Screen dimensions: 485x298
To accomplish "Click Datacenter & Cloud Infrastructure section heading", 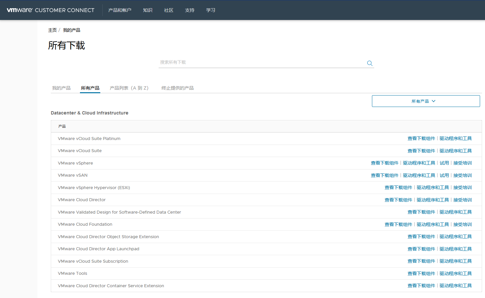I will pos(89,113).
